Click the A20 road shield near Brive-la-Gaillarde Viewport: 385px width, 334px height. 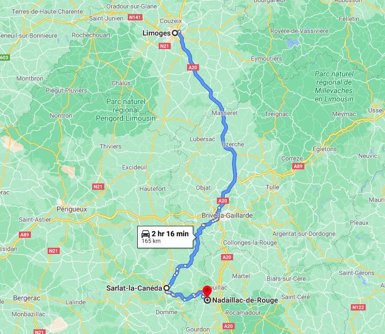223,201
